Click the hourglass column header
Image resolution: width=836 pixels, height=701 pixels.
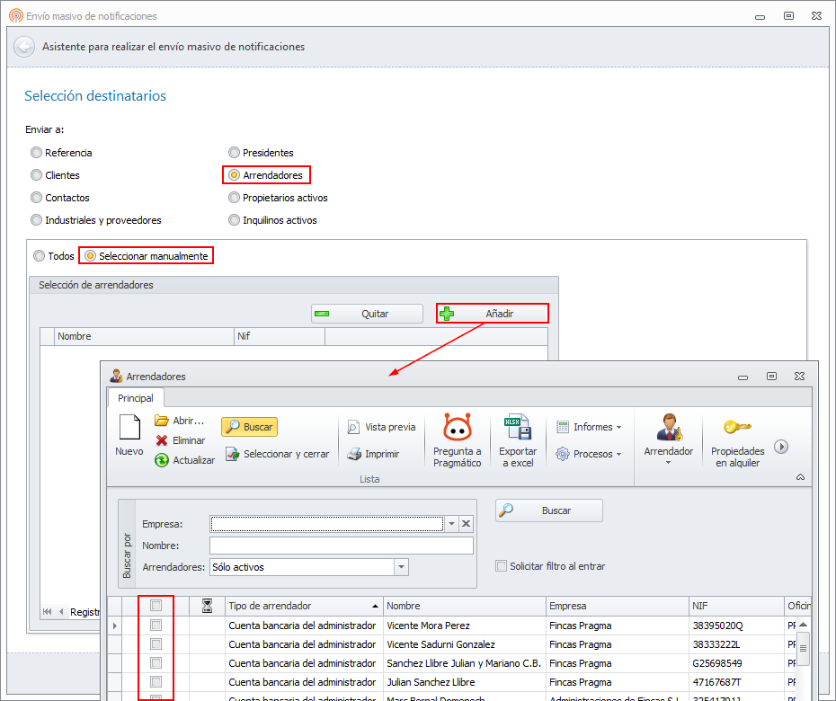[x=208, y=606]
